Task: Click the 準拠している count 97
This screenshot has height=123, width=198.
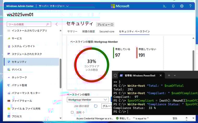Action: (x=117, y=55)
